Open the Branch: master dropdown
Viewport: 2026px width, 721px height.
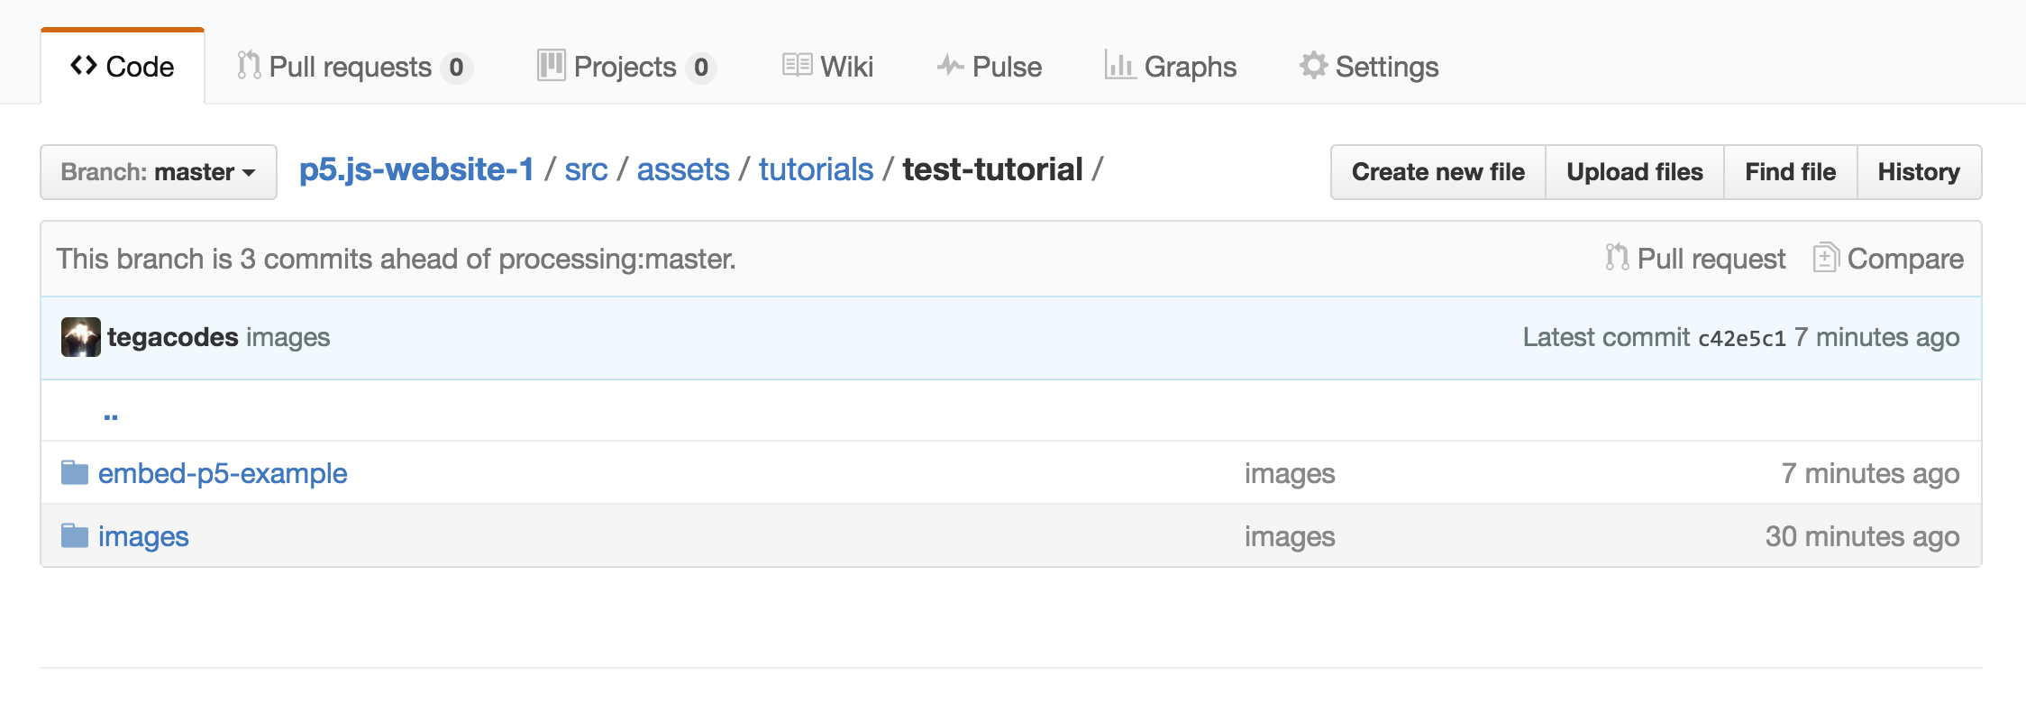159,172
